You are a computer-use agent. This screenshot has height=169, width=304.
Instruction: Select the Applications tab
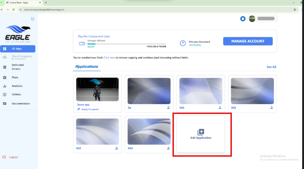[x=87, y=67]
